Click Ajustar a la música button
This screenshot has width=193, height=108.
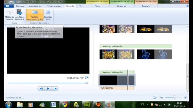click(19, 15)
